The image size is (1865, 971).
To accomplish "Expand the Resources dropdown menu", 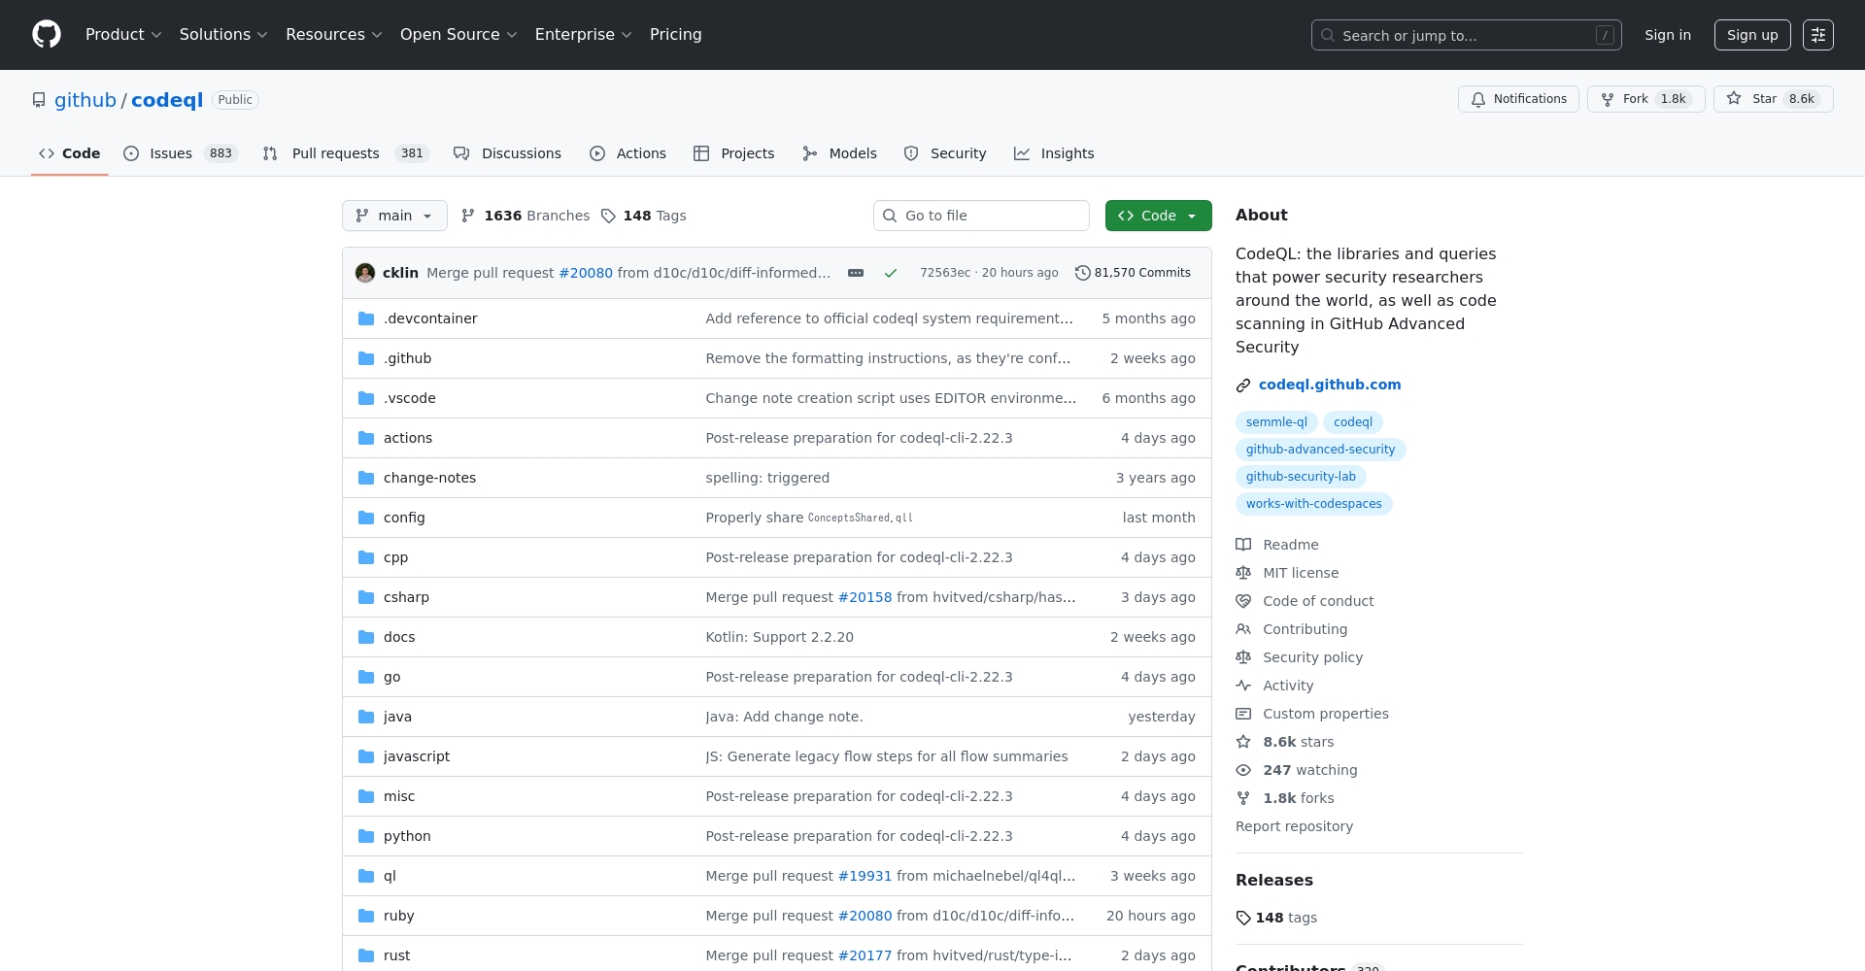I will click(334, 34).
